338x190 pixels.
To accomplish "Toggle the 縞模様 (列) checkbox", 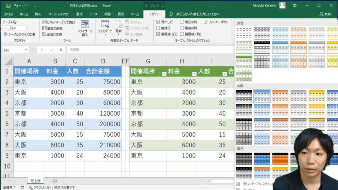I will tap(182, 34).
